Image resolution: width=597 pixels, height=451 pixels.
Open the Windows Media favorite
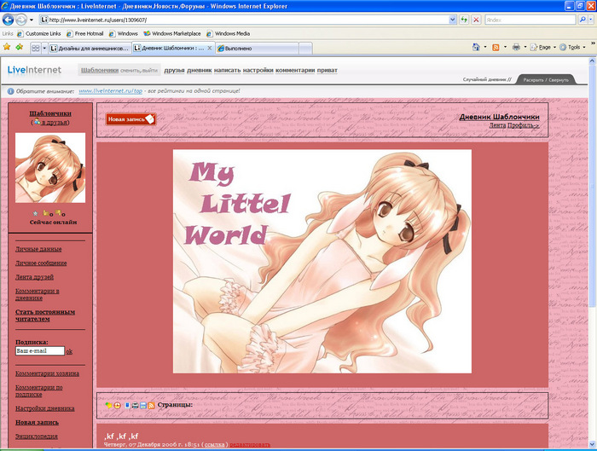pos(228,33)
